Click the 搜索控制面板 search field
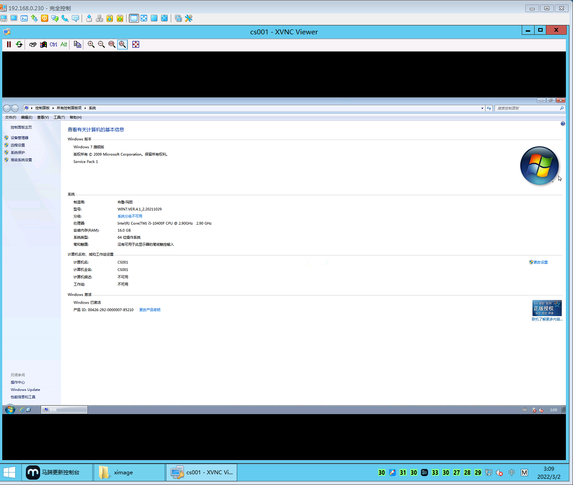This screenshot has height=485, width=573. (x=530, y=108)
